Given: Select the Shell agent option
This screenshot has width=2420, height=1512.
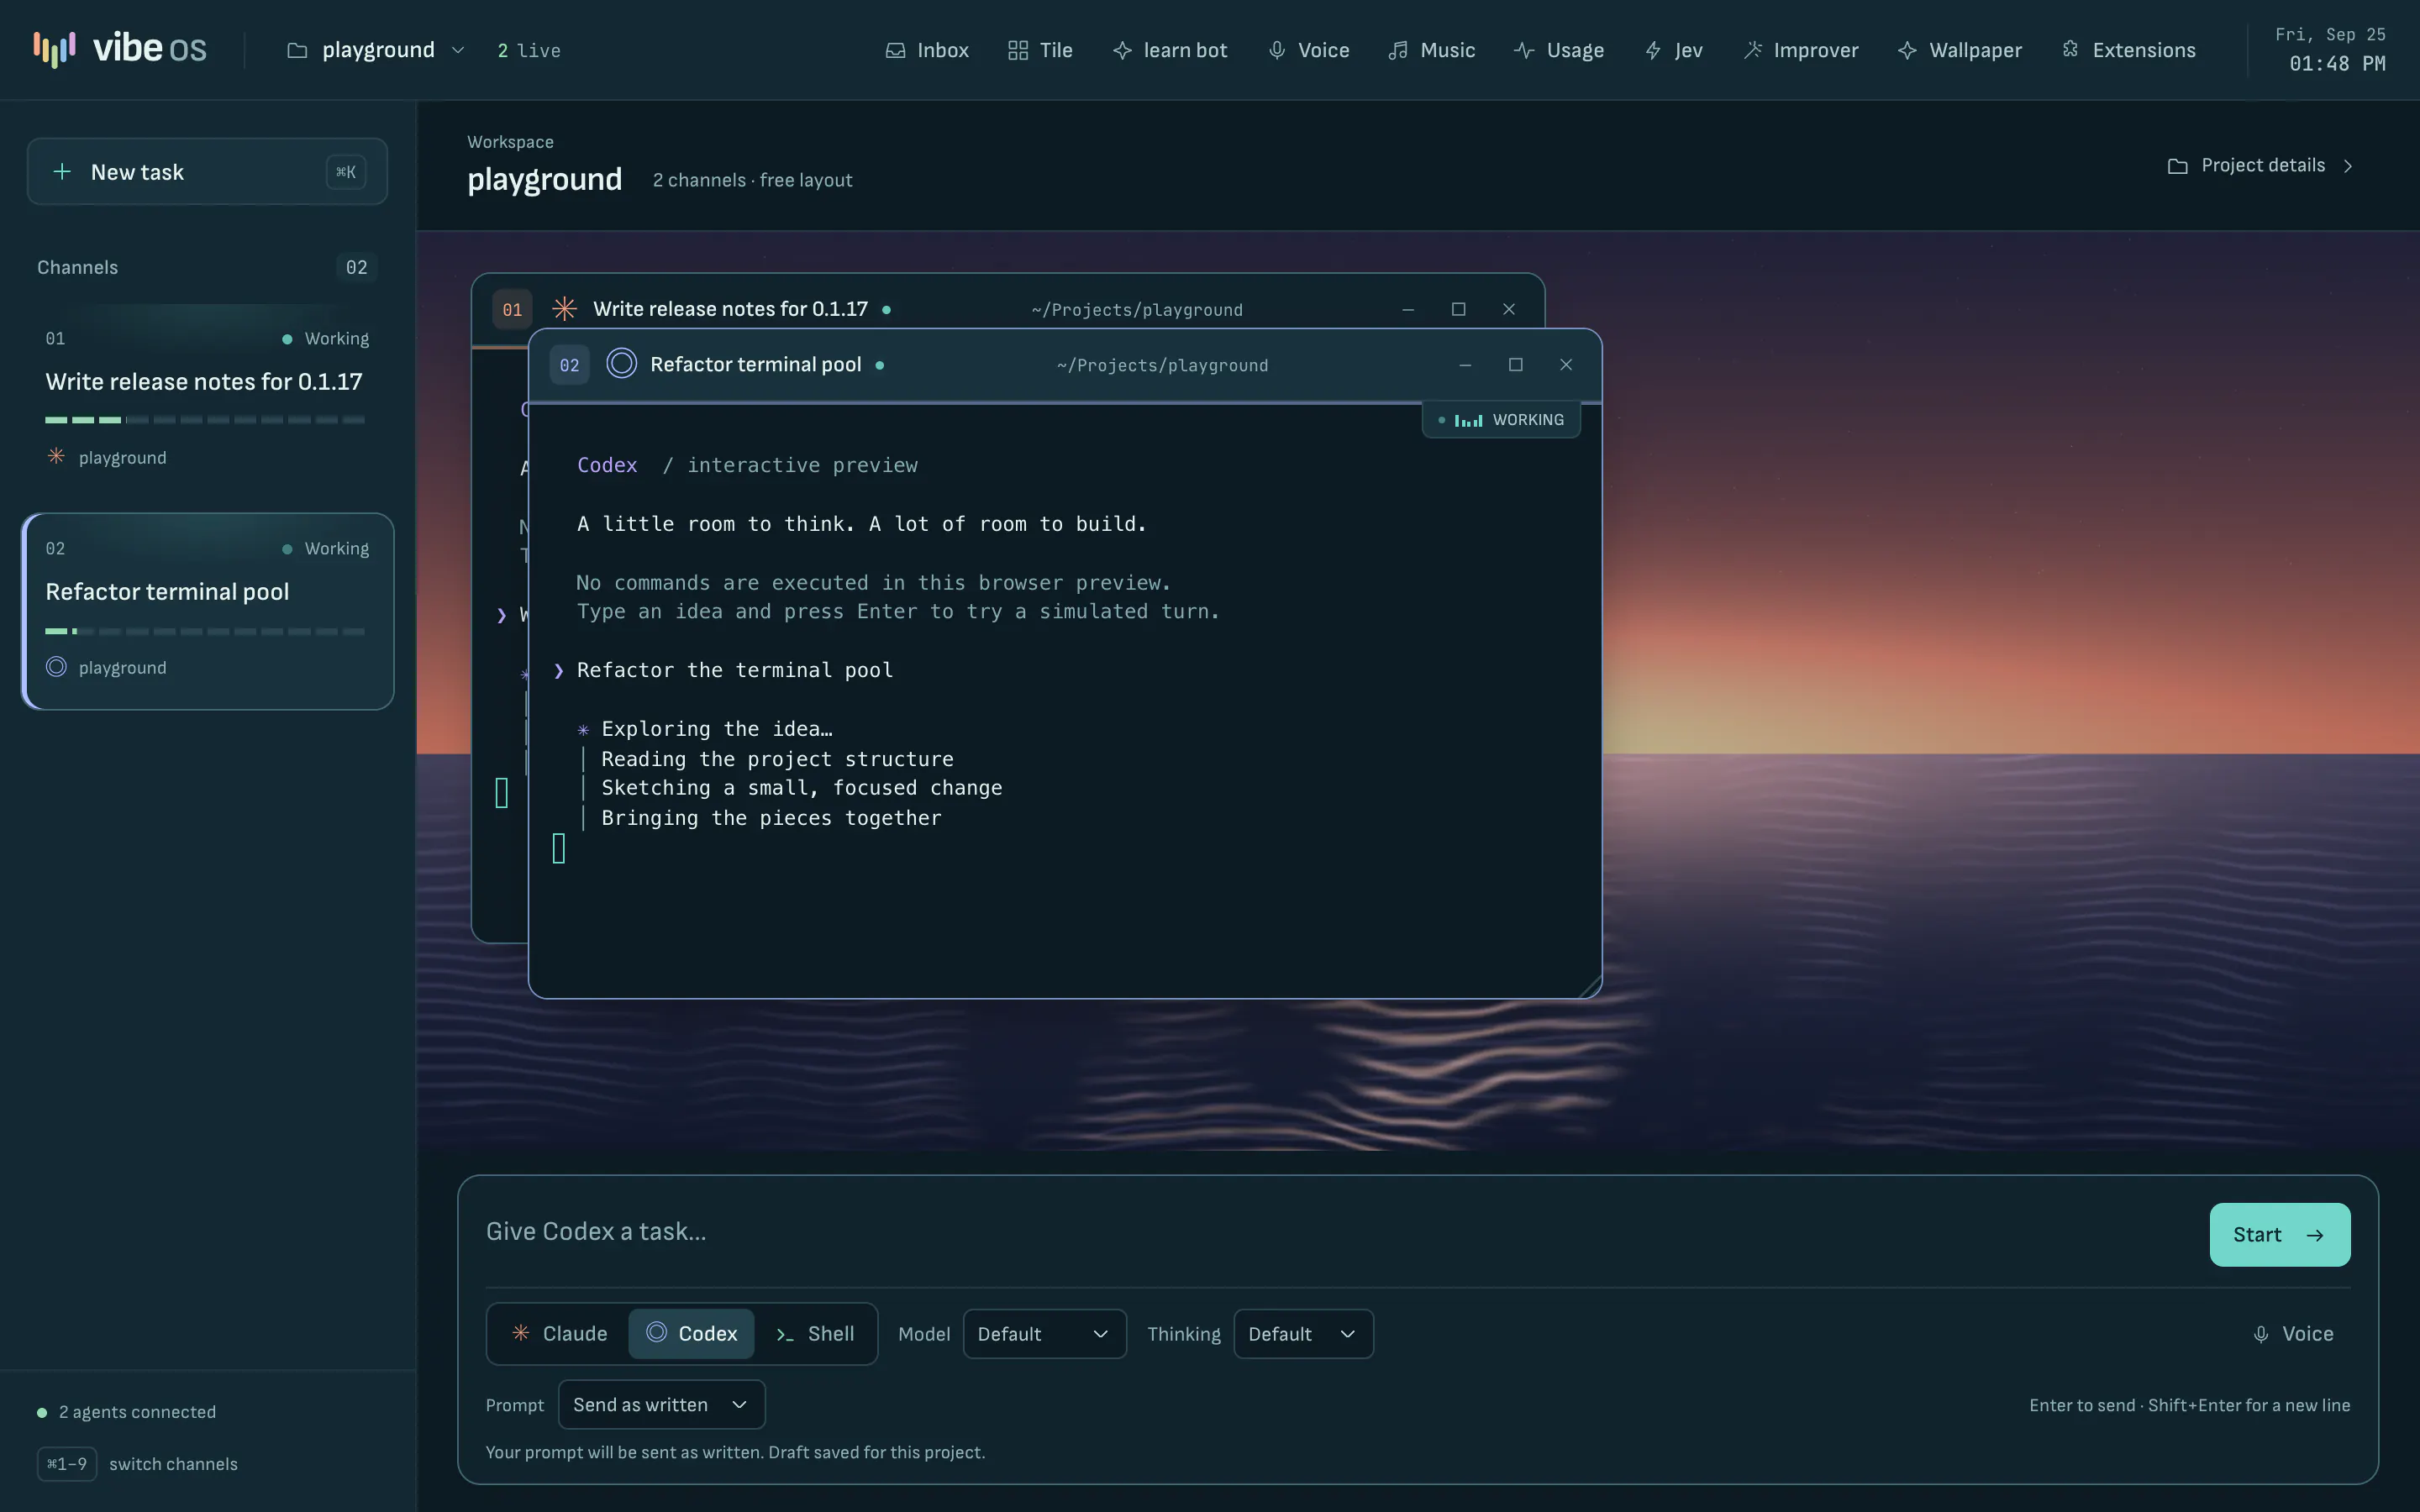Looking at the screenshot, I should point(815,1333).
